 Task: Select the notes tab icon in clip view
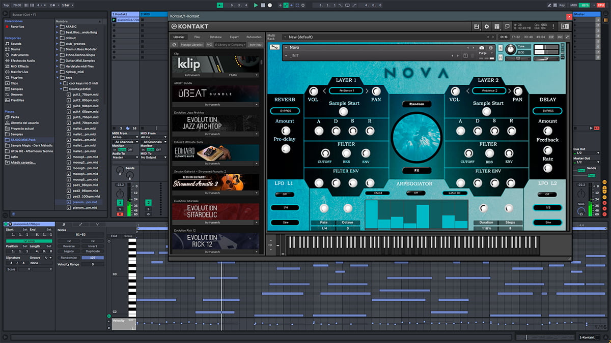pos(64,224)
